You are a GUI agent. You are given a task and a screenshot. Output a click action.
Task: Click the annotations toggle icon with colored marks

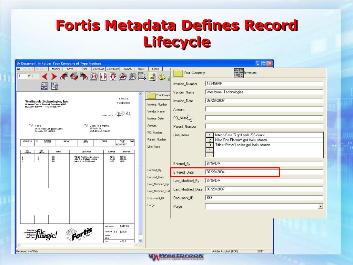click(x=152, y=77)
